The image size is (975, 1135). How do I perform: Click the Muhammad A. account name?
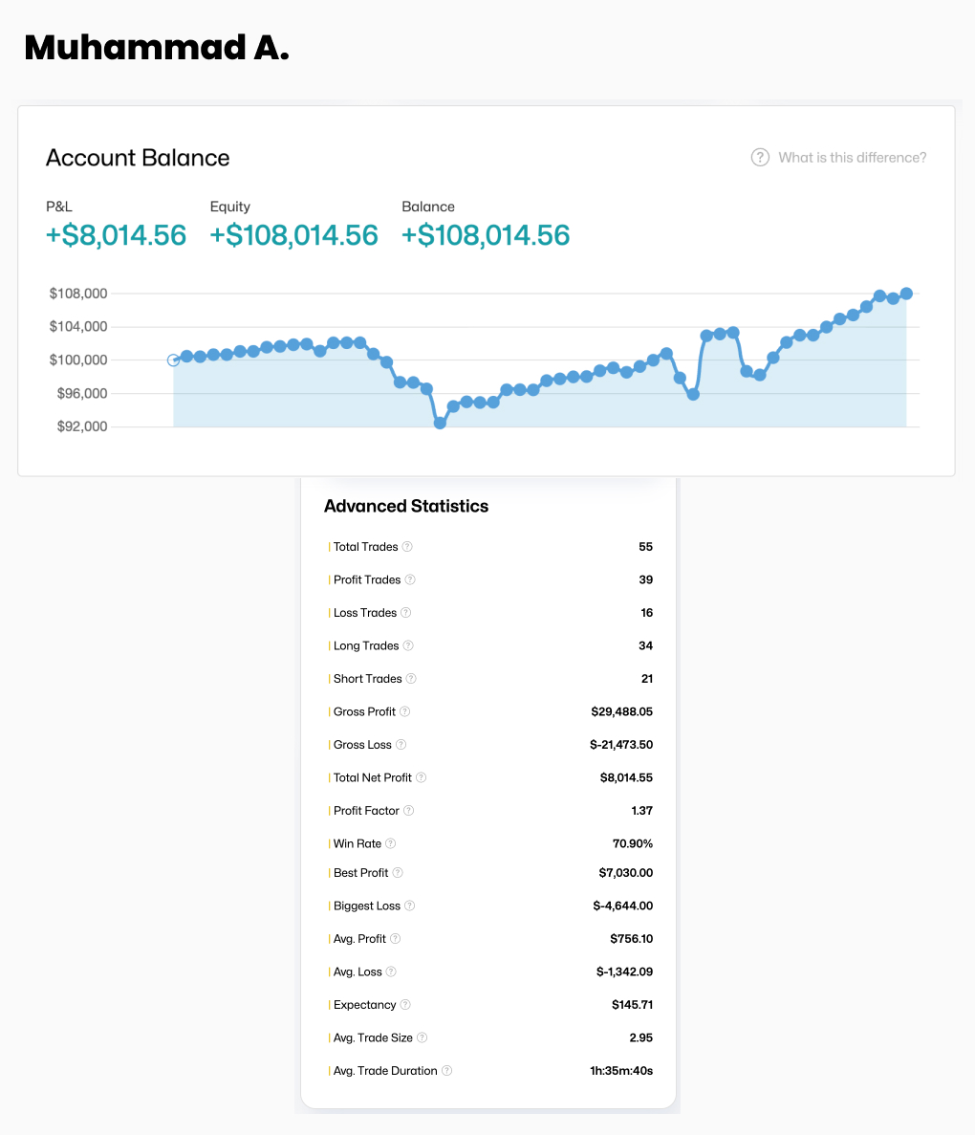tap(156, 47)
